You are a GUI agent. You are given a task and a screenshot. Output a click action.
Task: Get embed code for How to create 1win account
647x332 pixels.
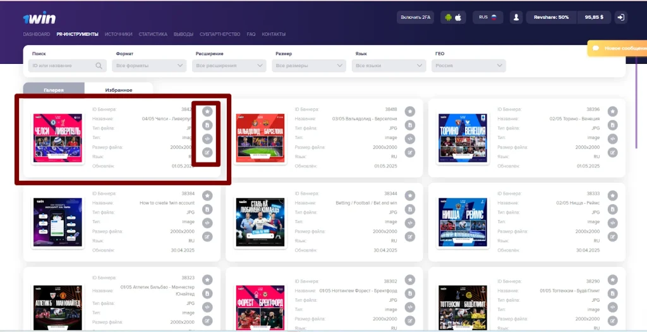click(x=207, y=223)
